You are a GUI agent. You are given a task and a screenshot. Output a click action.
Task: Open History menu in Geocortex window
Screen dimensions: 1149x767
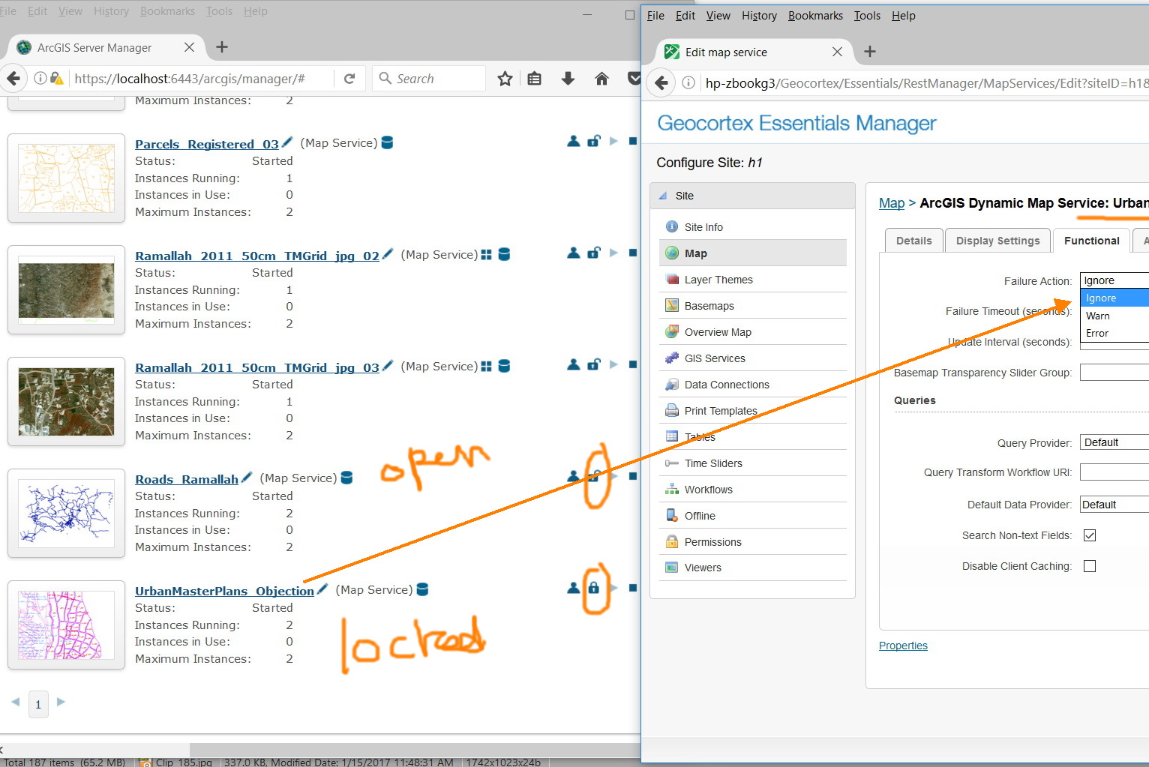(x=759, y=16)
